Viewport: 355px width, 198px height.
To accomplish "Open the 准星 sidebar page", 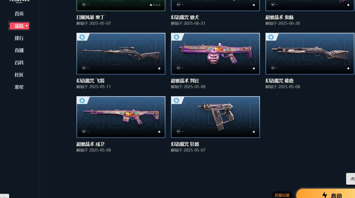I will point(19,87).
